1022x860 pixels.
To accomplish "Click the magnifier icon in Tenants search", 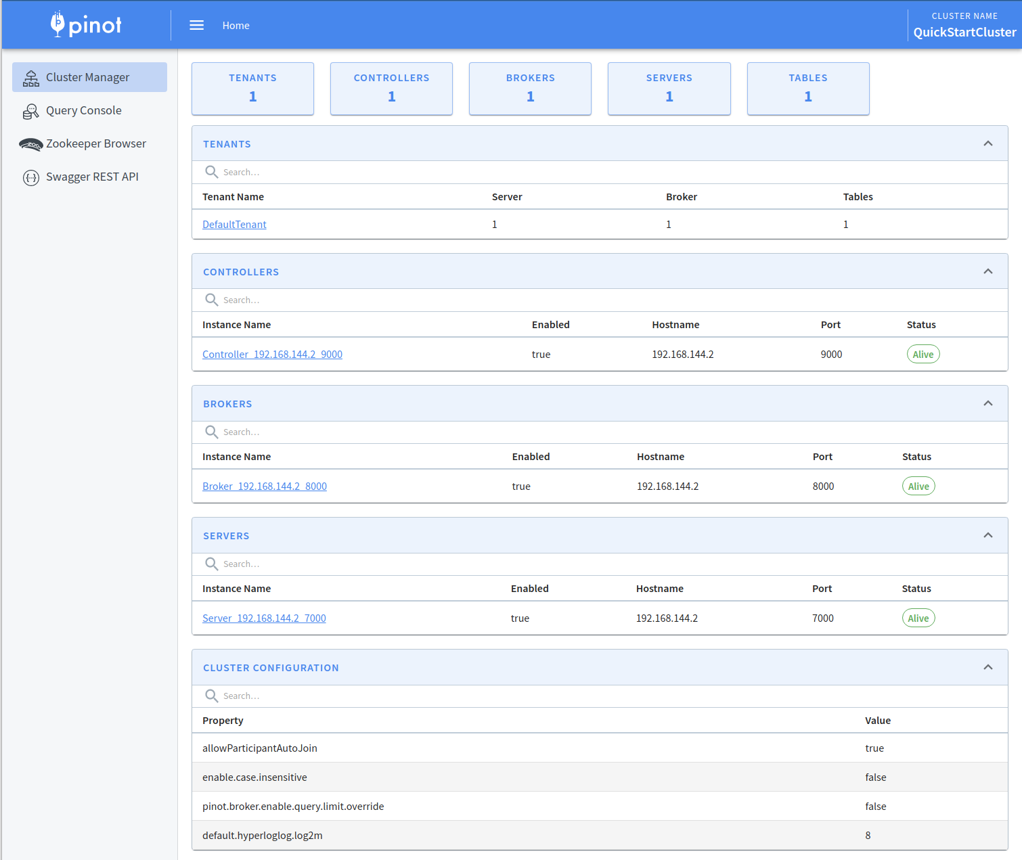I will [x=212, y=172].
